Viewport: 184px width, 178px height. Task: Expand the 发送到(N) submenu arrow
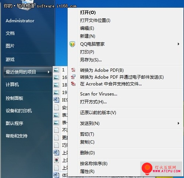[x=178, y=123]
